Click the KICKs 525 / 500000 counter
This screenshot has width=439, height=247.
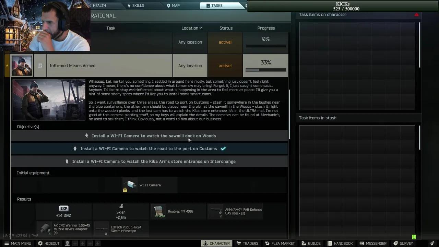343,7
